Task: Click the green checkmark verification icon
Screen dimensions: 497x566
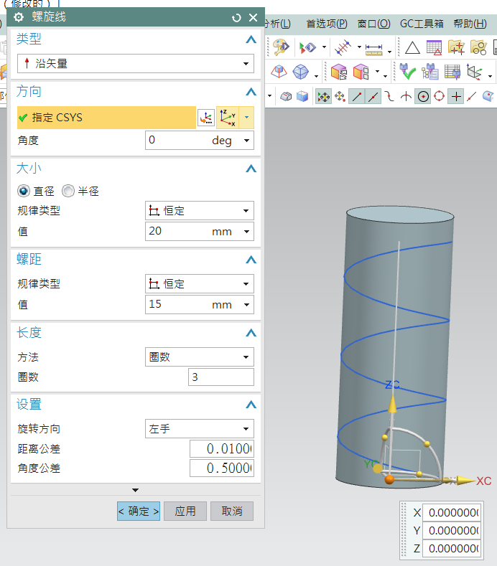Action: 408,72
